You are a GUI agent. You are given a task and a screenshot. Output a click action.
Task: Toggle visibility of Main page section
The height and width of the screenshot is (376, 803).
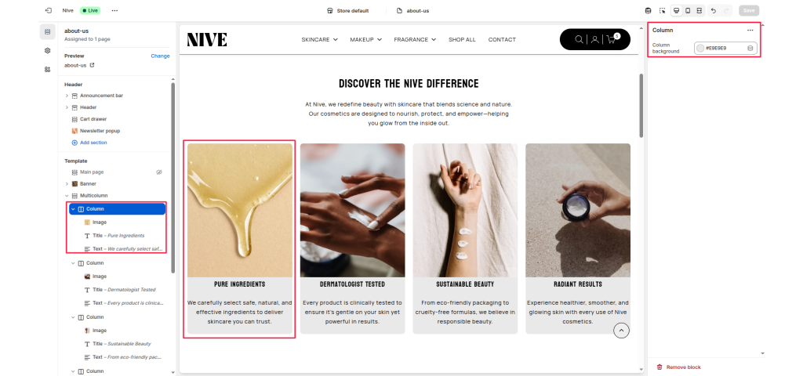[159, 172]
